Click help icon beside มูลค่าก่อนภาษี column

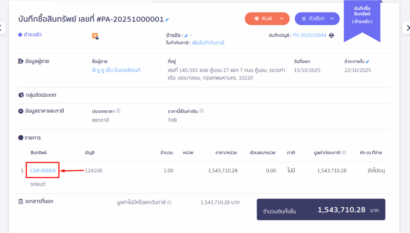coord(344,152)
